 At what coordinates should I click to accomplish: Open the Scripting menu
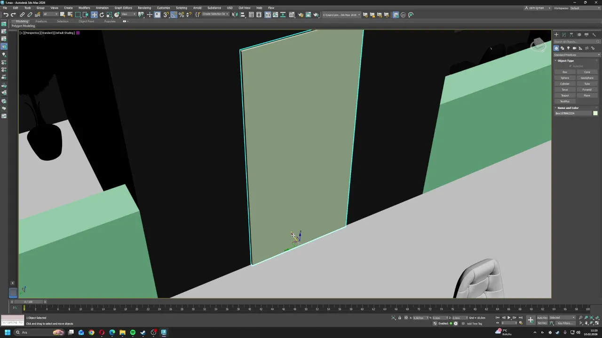[x=182, y=8]
